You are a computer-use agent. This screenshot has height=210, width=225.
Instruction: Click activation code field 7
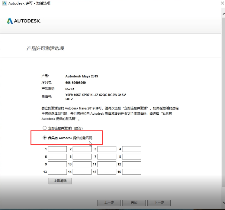(x=107, y=157)
